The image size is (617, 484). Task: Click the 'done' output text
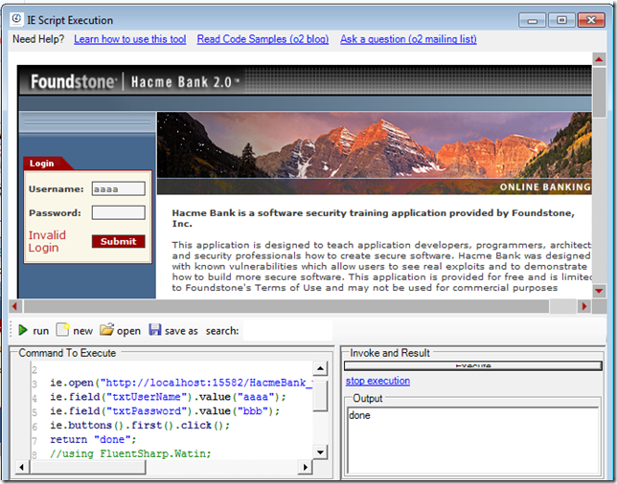pos(359,415)
